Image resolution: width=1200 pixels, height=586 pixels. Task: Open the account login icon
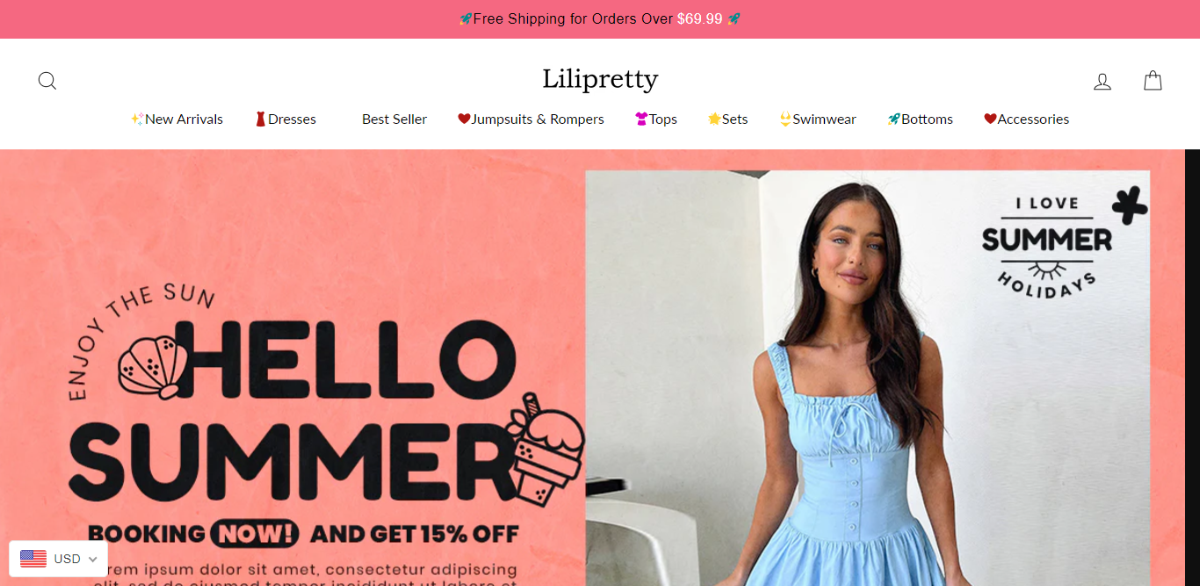point(1102,82)
